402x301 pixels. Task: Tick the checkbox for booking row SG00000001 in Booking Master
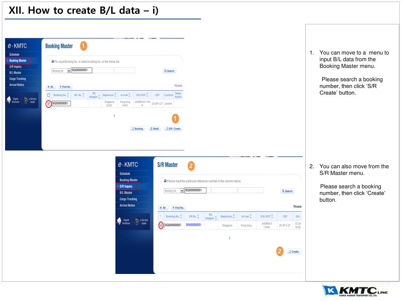(x=49, y=103)
